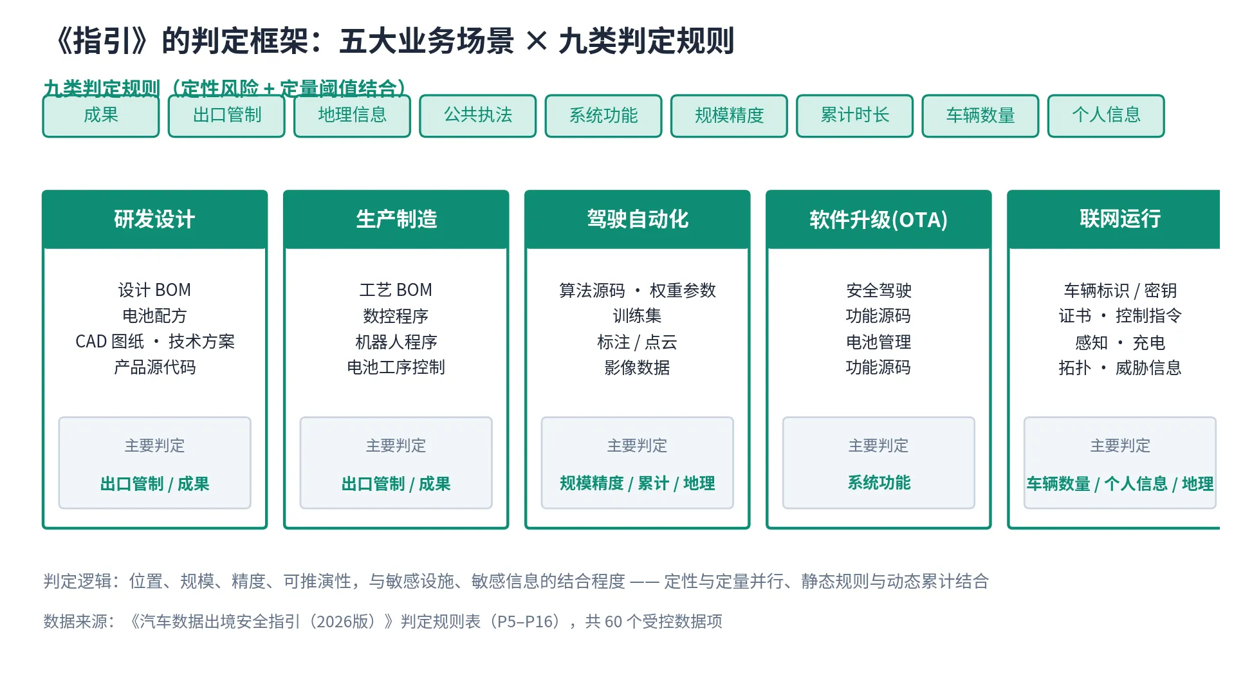The image size is (1243, 700).
Task: Click 电池配方 text line
Action: click(155, 317)
